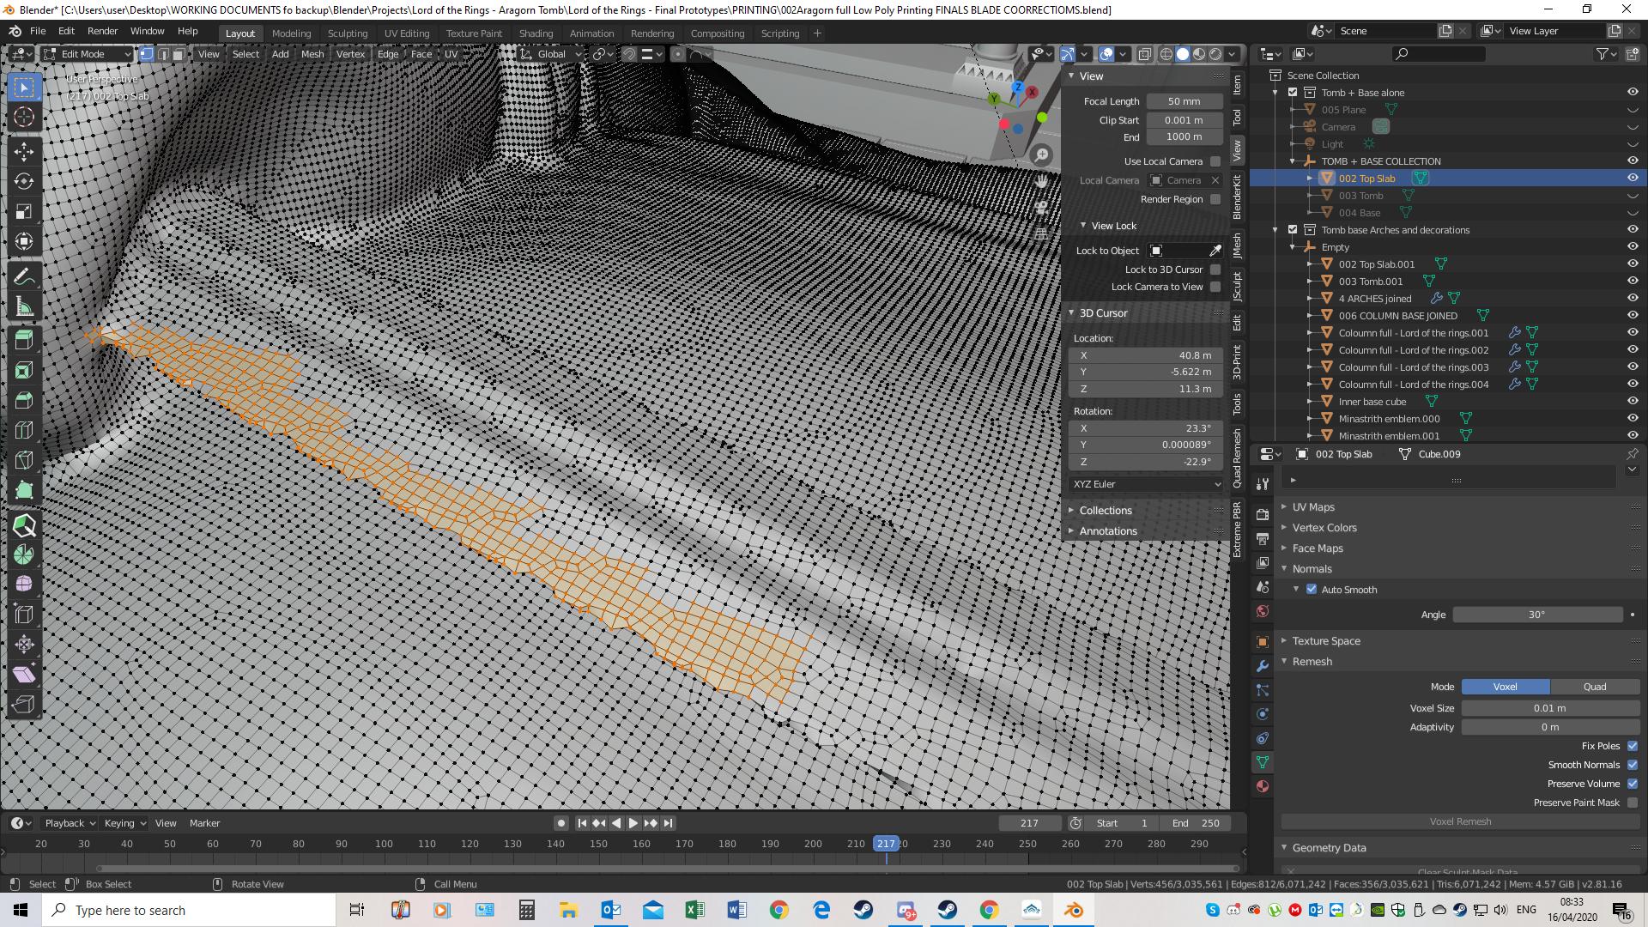Screen dimensions: 1648x927
Task: Open Render properties tab
Action: click(x=1262, y=514)
